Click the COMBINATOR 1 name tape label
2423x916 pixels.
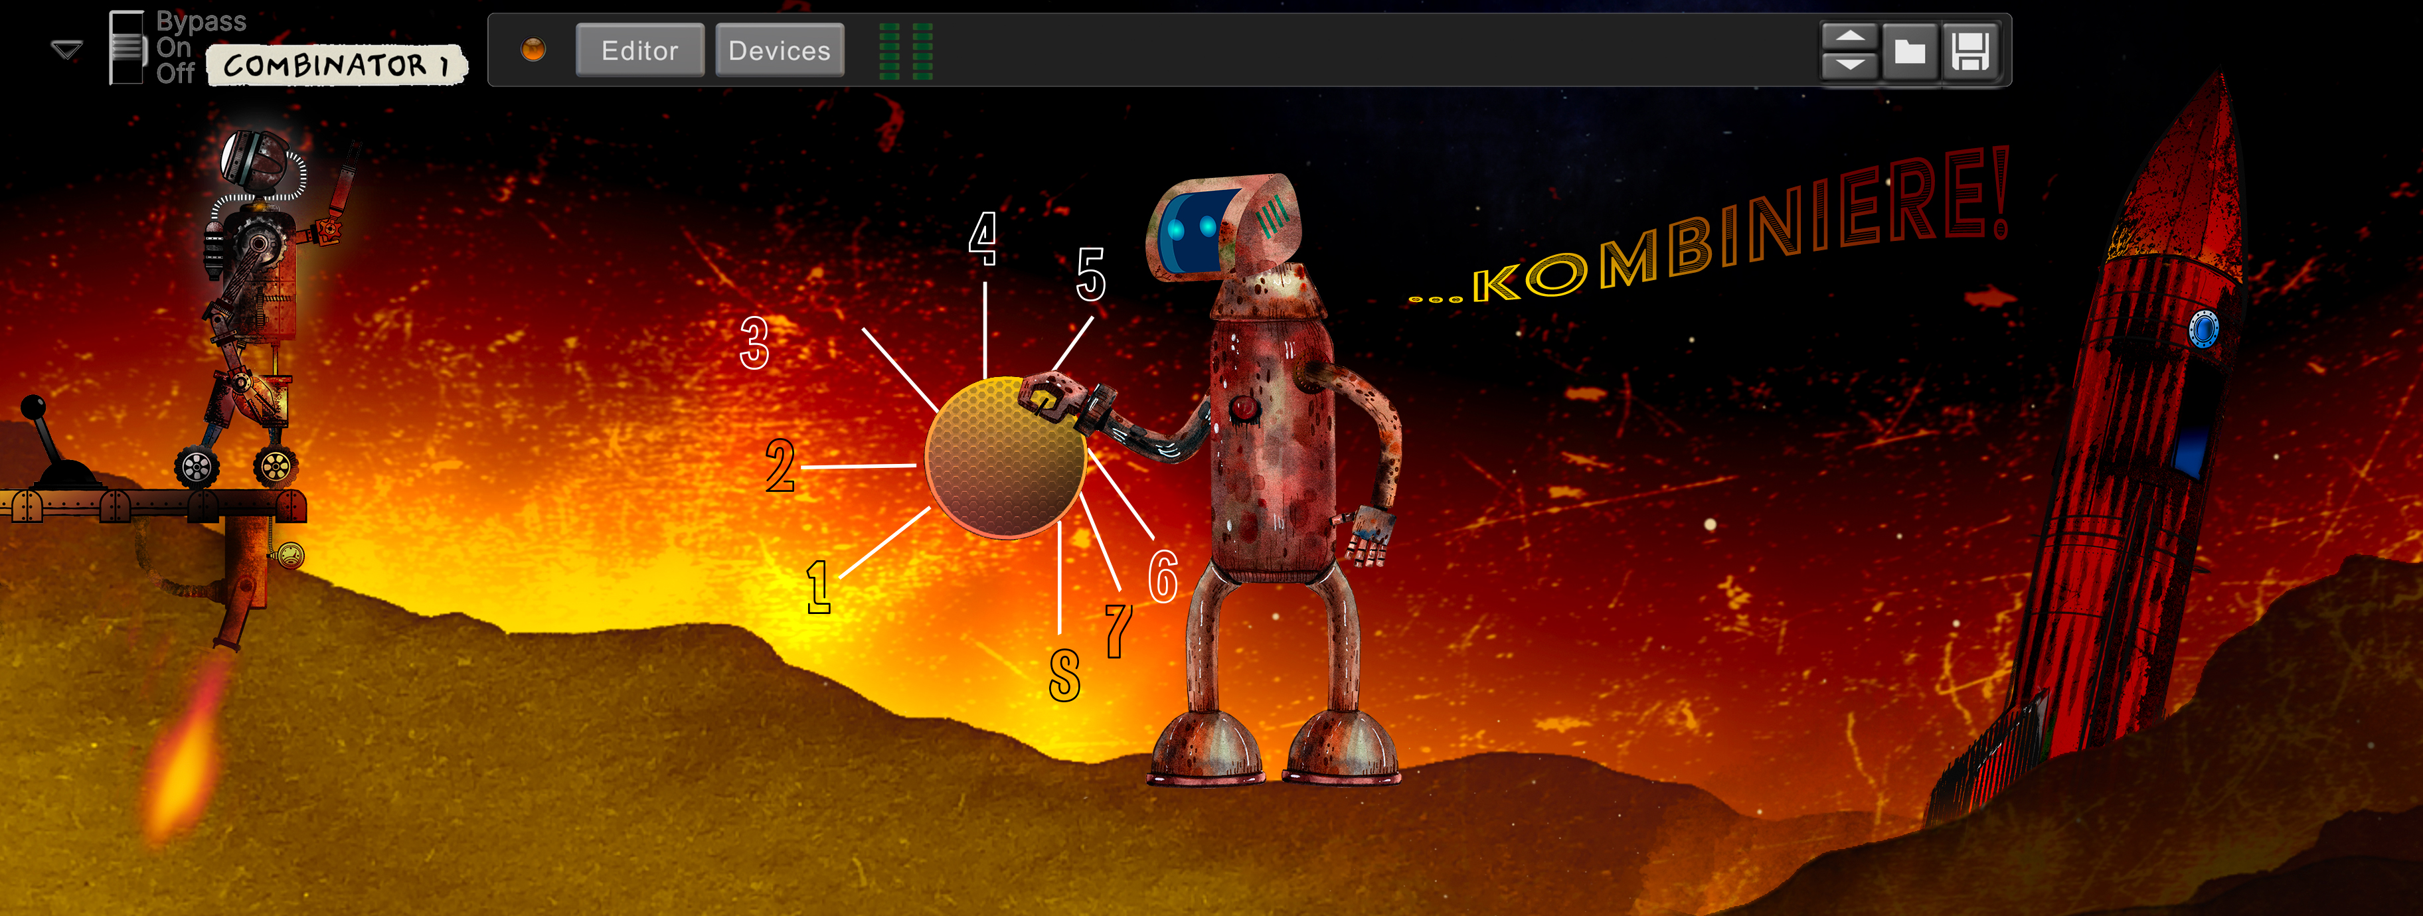[x=336, y=66]
